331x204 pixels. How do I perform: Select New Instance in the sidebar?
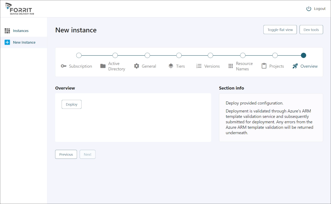tap(24, 43)
